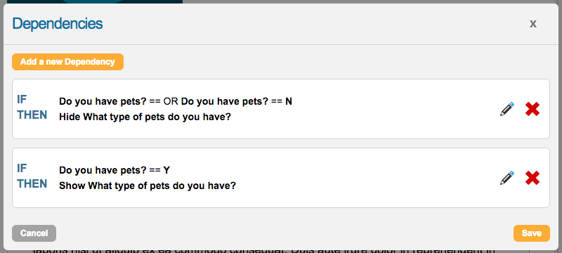Cancel the dependency changes
This screenshot has height=253, width=562.
[34, 233]
